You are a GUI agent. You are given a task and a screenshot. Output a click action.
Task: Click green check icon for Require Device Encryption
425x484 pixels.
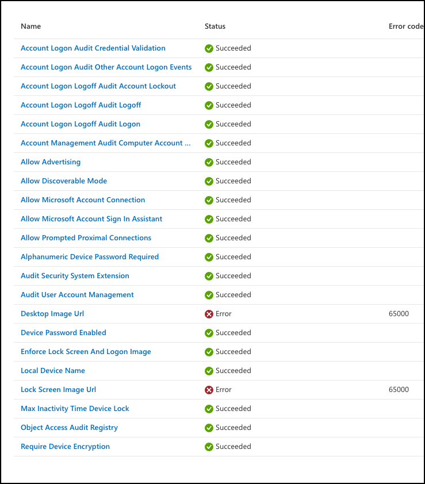pos(209,447)
